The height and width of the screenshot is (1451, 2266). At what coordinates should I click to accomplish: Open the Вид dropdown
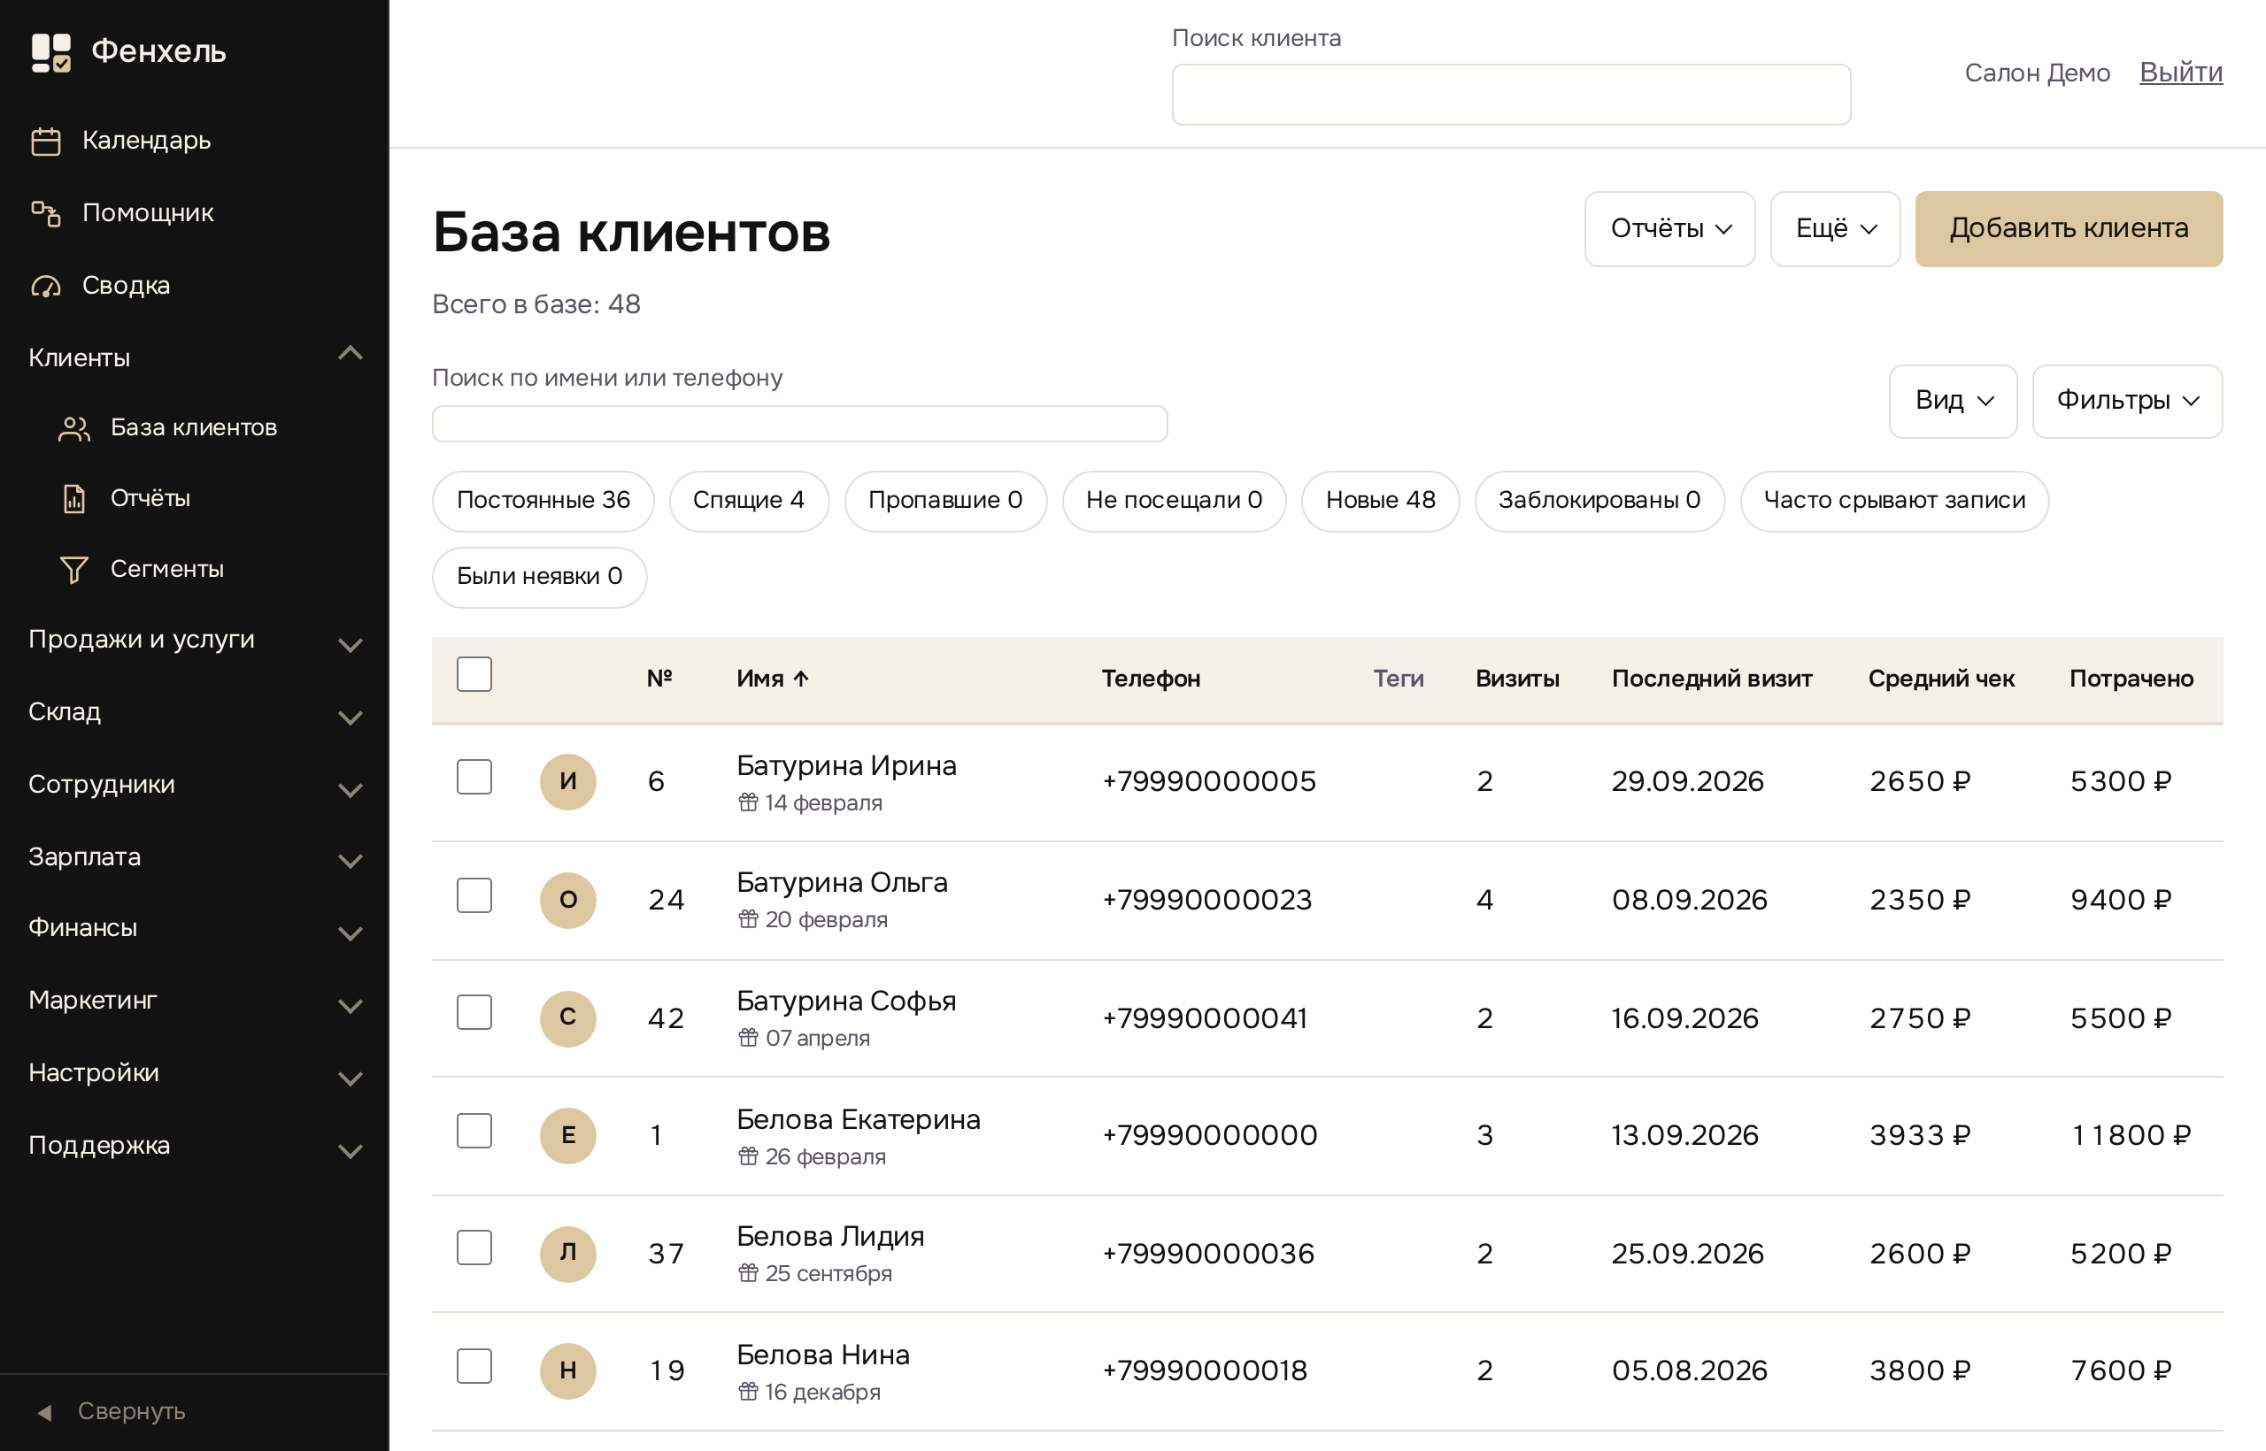tap(1953, 402)
